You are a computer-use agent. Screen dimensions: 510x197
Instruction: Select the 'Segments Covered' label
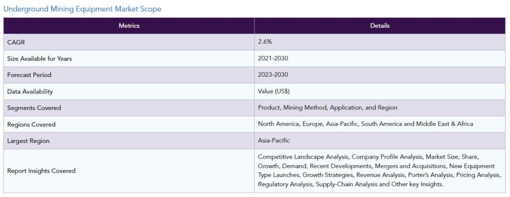[34, 108]
